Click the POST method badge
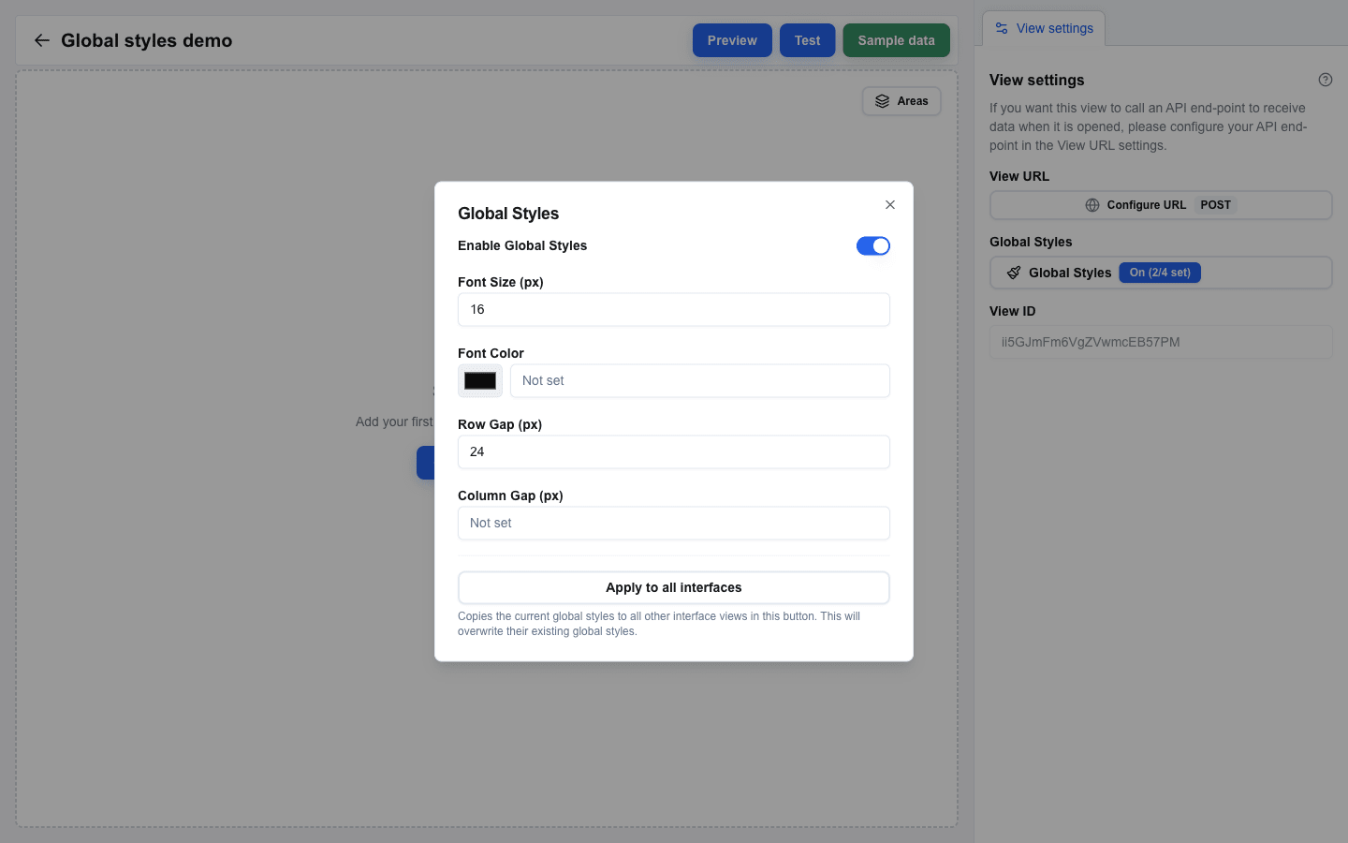This screenshot has width=1348, height=843. (x=1216, y=205)
